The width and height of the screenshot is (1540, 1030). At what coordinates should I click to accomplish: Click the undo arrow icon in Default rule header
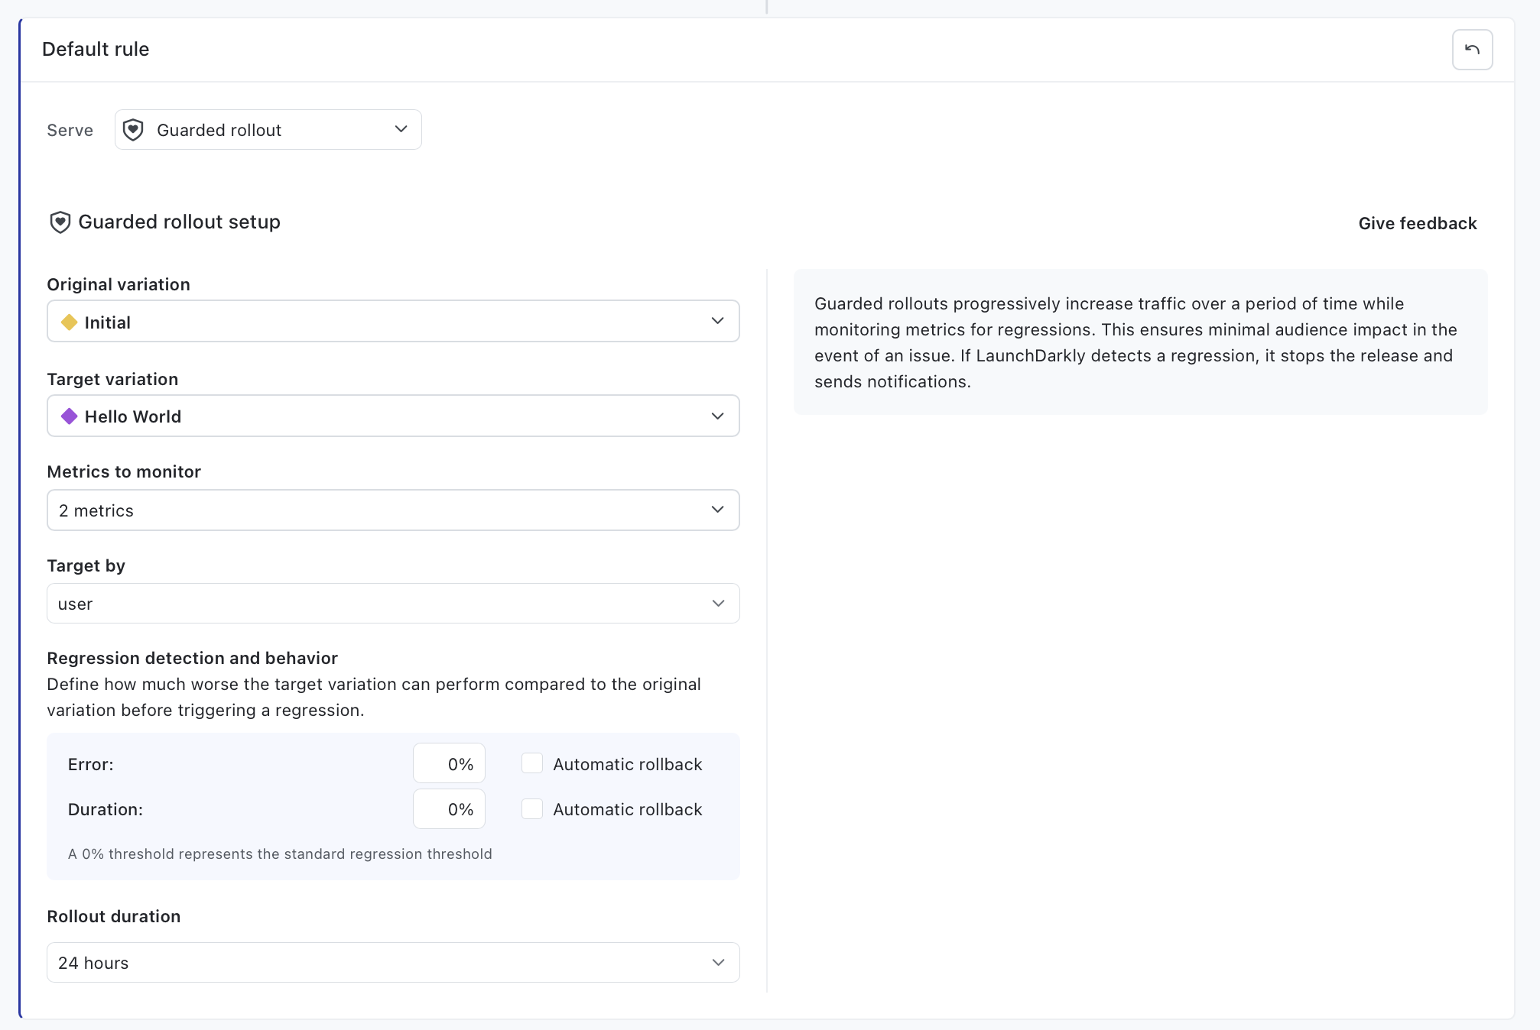(1472, 50)
